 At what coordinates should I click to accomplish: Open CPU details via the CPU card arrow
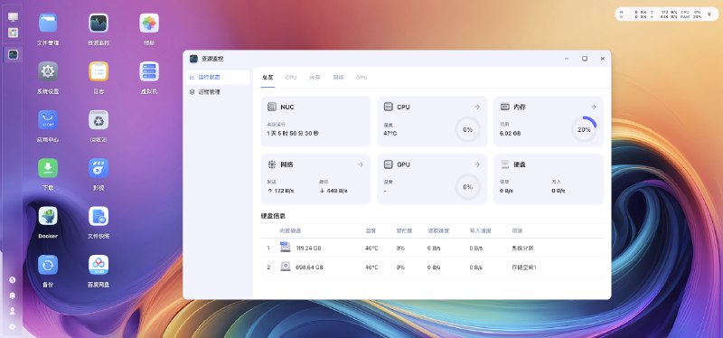(x=477, y=107)
